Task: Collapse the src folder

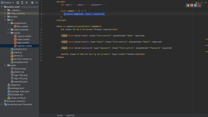Action: point(5,20)
